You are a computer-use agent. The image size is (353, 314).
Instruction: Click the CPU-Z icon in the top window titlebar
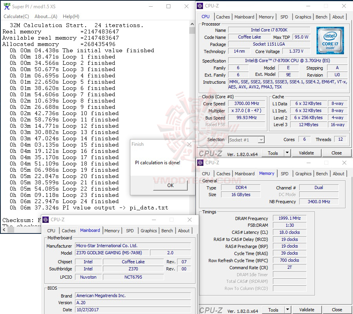(x=200, y=6)
